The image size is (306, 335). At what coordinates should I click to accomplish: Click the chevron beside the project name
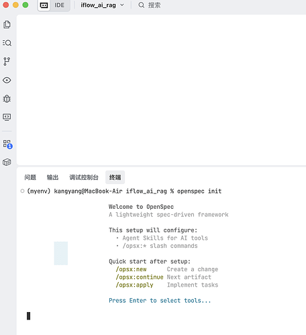point(122,5)
